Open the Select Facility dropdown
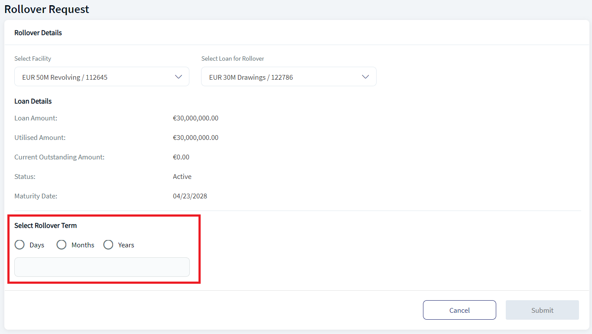Viewport: 592px width, 334px height. (x=102, y=77)
